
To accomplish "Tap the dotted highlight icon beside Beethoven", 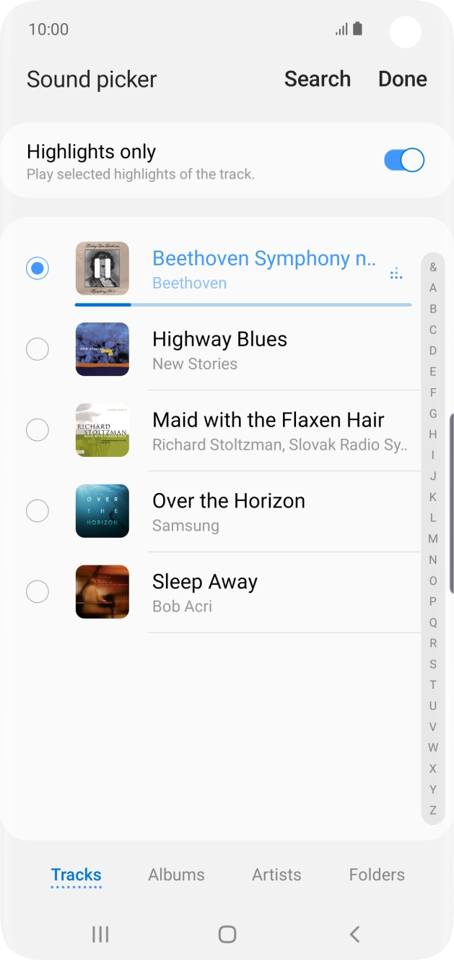I will (396, 273).
